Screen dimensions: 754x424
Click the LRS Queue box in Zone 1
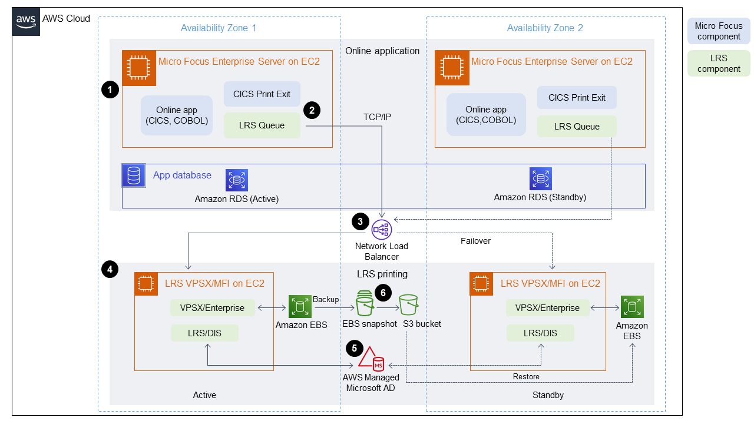click(262, 125)
